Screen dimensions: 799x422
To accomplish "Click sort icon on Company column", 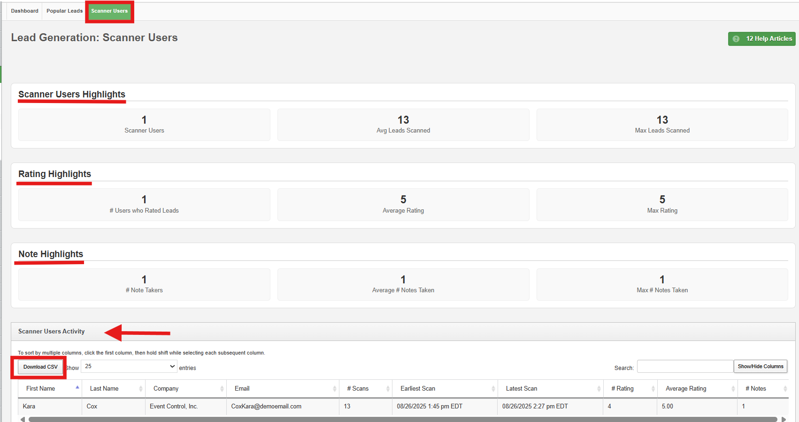I will 222,389.
